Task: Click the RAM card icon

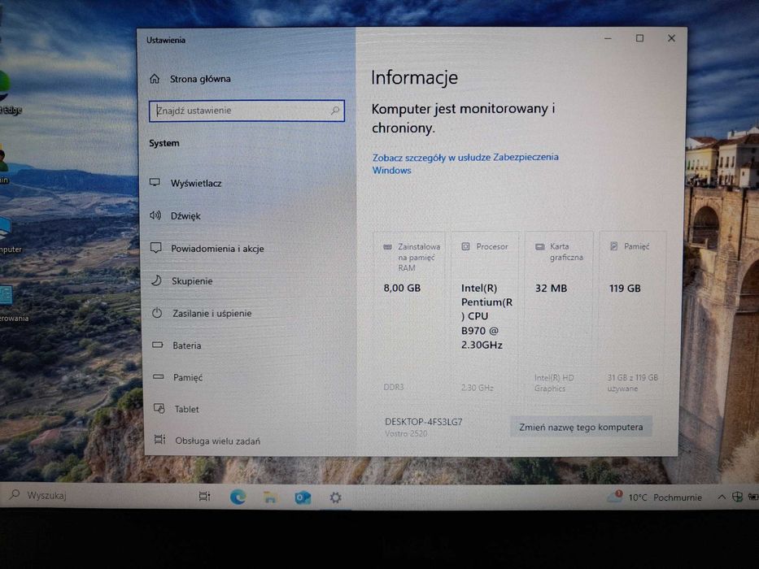Action: pyautogui.click(x=387, y=247)
